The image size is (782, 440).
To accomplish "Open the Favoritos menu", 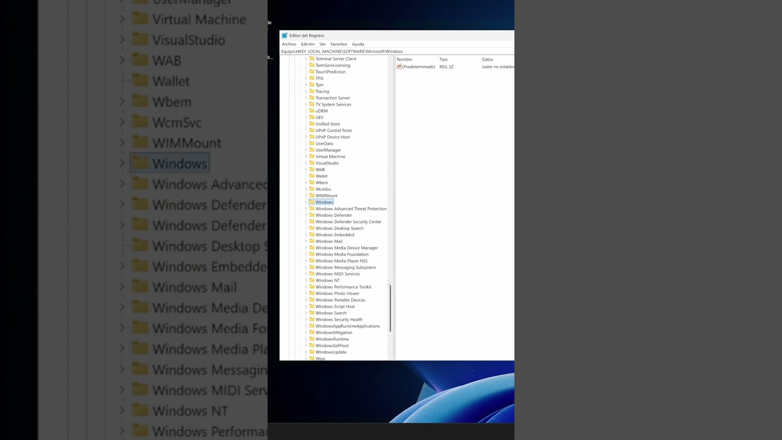I will [338, 44].
